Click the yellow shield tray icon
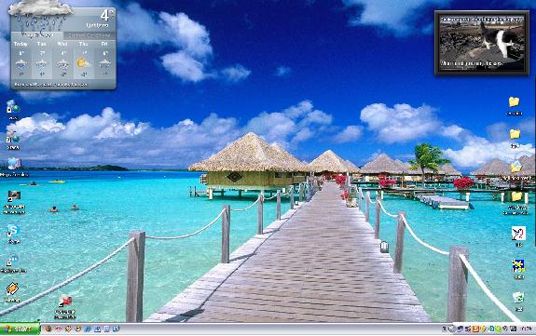536x336 pixels. point(483,329)
